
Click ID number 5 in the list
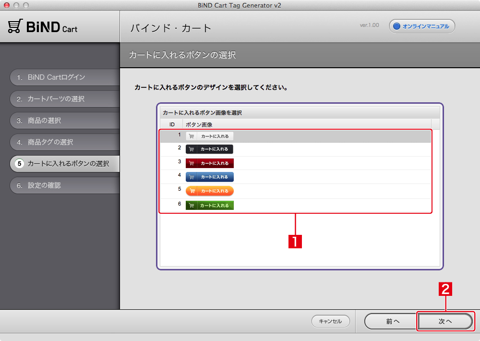point(180,189)
